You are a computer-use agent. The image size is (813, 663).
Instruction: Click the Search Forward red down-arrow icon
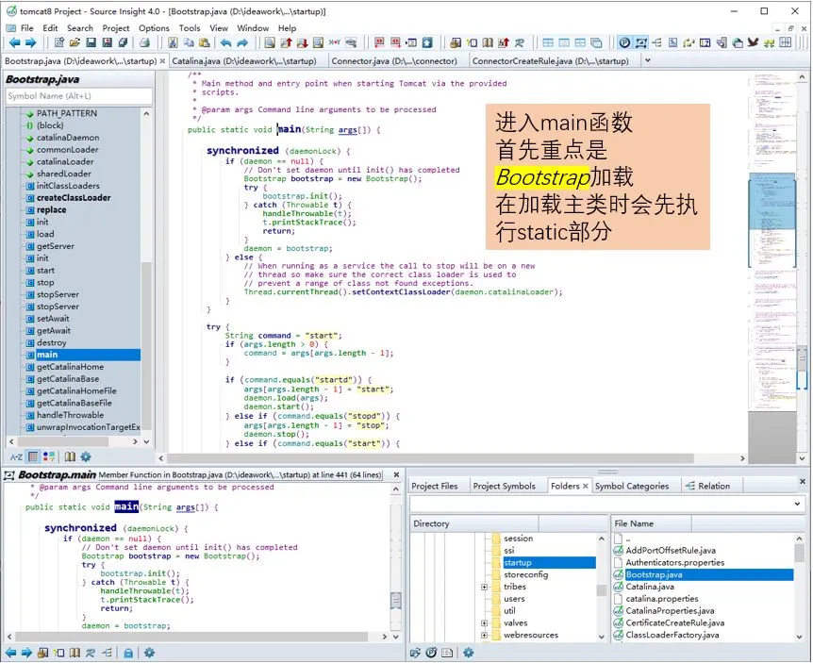click(303, 43)
